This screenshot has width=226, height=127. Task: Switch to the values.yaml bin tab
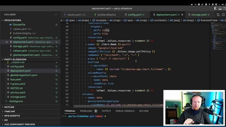(76, 15)
